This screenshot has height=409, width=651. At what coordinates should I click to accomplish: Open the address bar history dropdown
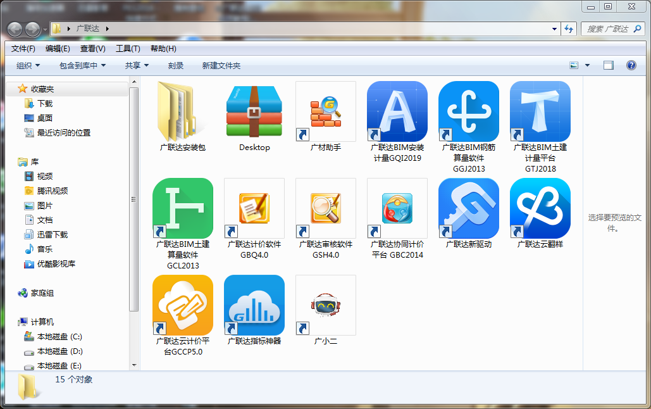(x=554, y=28)
